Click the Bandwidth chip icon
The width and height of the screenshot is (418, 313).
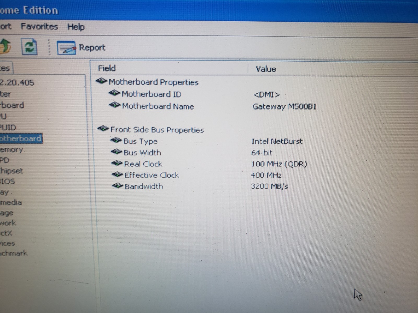coord(118,185)
